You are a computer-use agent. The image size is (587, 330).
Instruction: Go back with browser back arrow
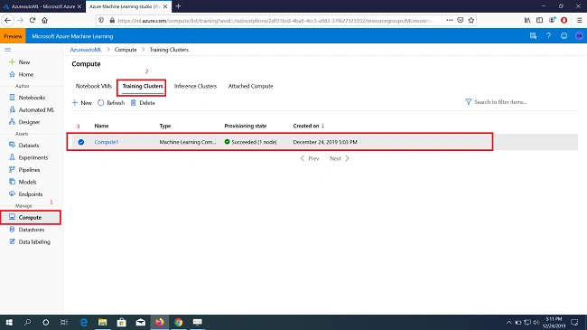pos(8,20)
